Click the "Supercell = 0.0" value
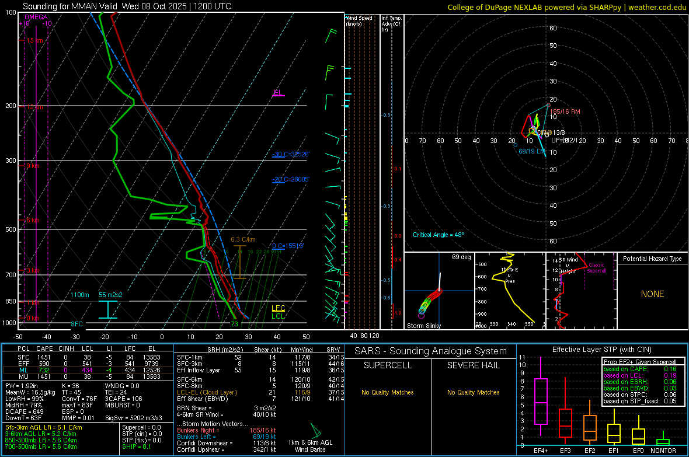 click(x=141, y=427)
